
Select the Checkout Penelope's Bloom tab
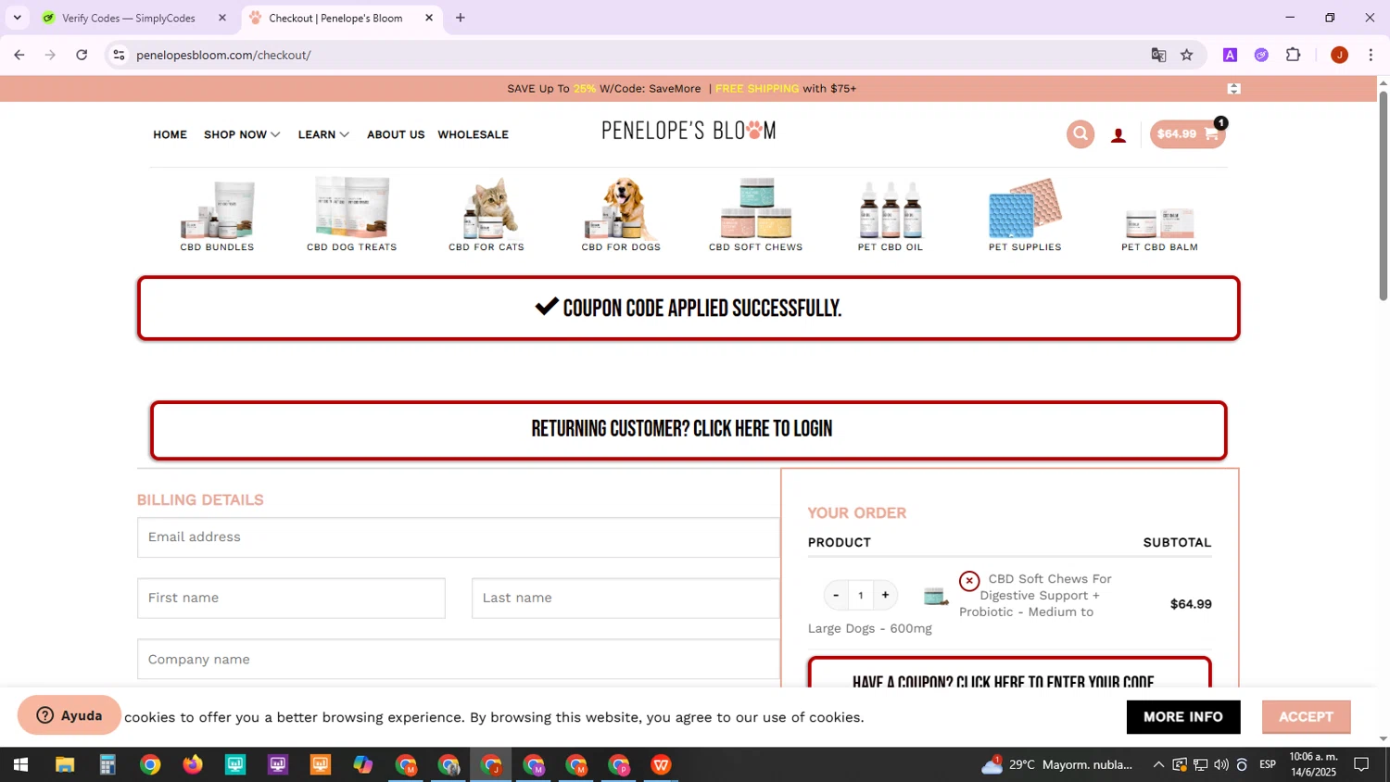(335, 18)
